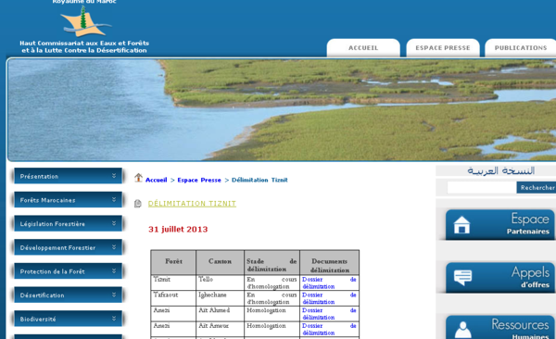
Task: Expand the Législation Forestière section
Action: pyautogui.click(x=68, y=223)
